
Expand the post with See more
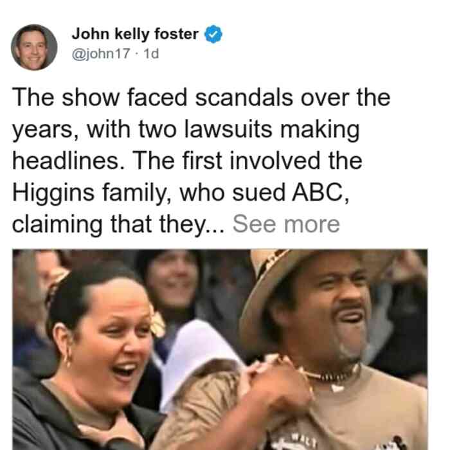click(x=286, y=224)
